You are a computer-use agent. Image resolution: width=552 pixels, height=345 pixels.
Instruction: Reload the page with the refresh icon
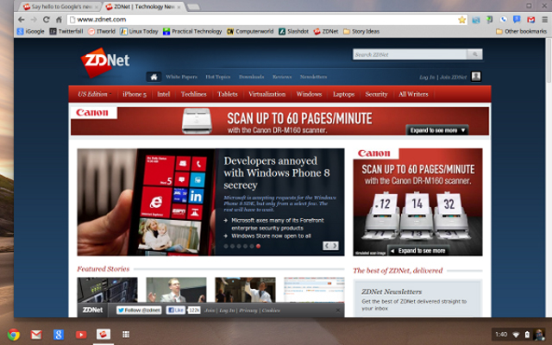46,20
